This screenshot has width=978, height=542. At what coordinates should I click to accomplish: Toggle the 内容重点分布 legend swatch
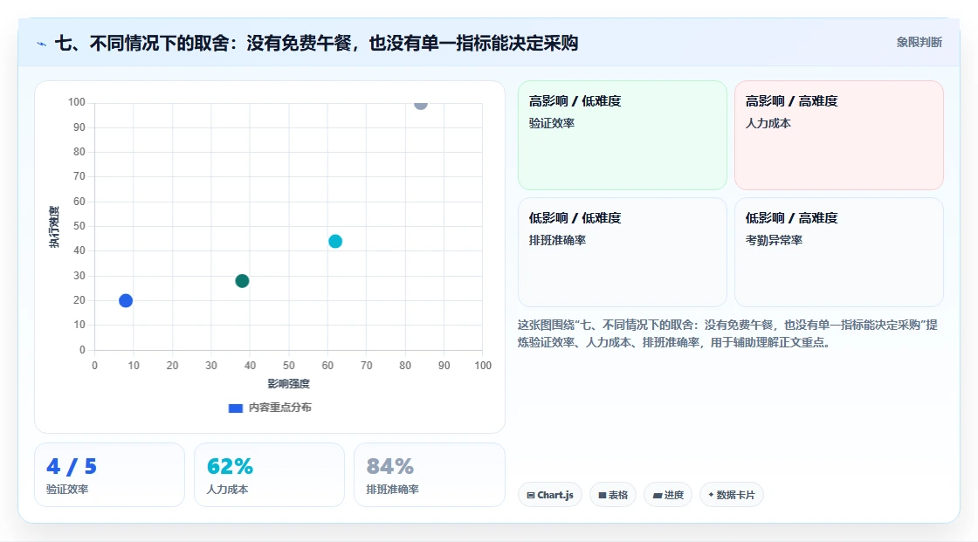(x=235, y=408)
